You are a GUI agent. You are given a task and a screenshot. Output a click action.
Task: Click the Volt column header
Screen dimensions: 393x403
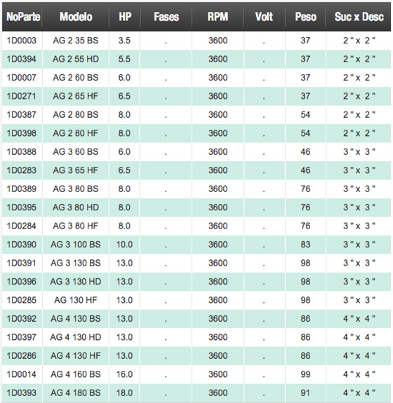click(264, 17)
